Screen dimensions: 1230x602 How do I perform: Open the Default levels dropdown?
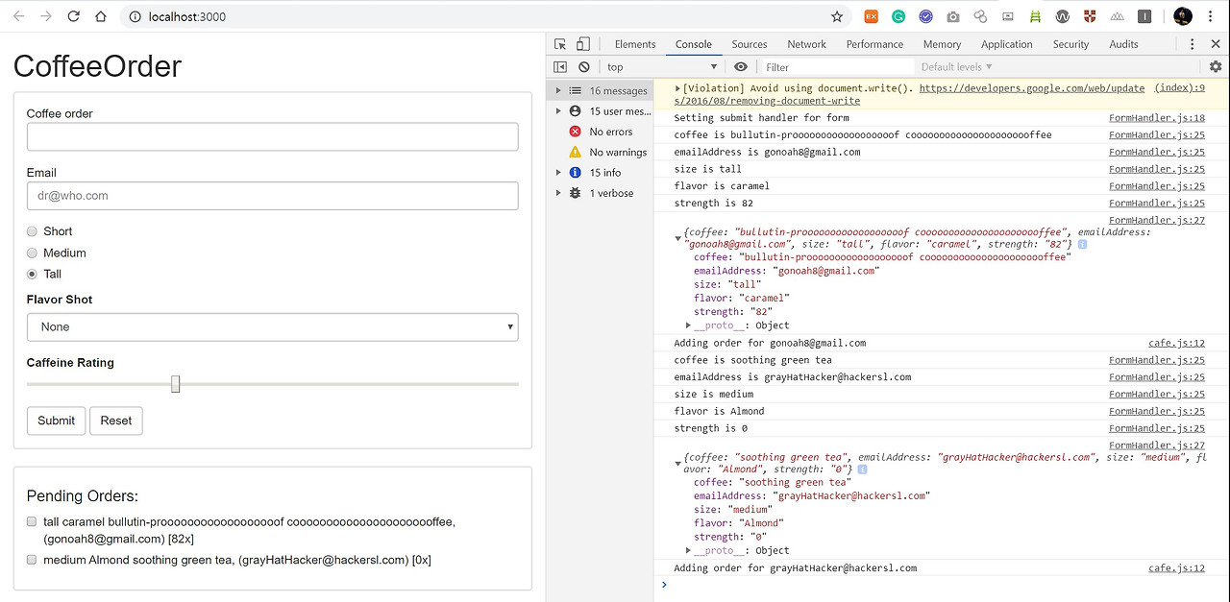[x=956, y=67]
